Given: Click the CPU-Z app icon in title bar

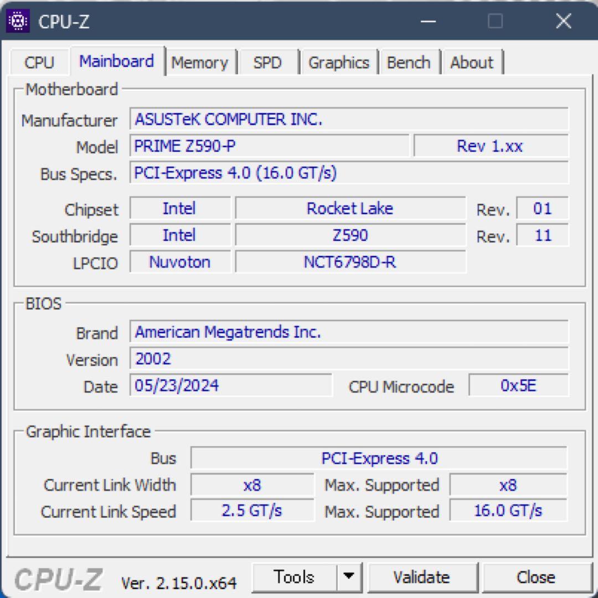Looking at the screenshot, I should (18, 21).
